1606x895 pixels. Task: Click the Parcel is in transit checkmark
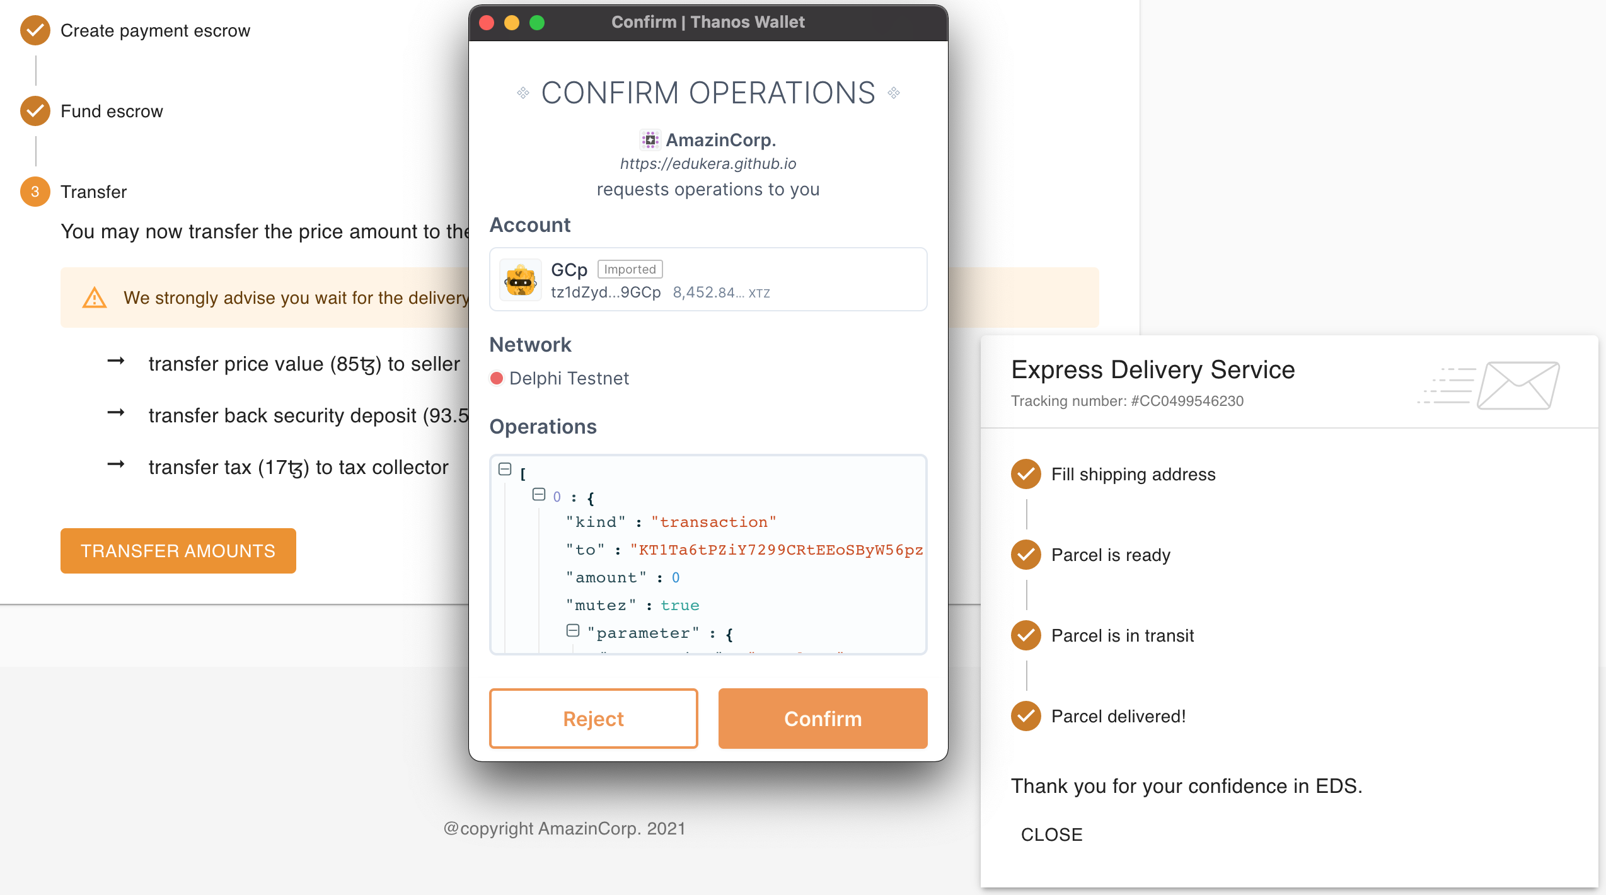[1026, 635]
